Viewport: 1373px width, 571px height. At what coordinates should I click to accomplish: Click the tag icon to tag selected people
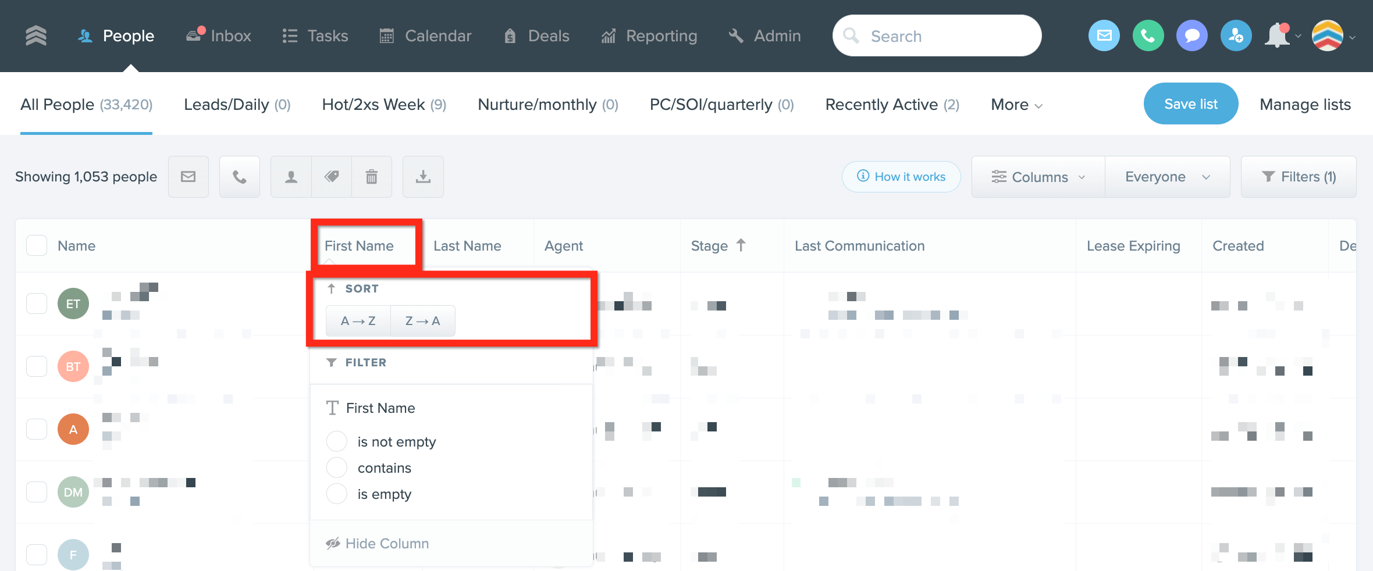(x=332, y=176)
